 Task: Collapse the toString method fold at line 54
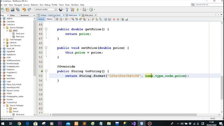[x=46, y=71]
